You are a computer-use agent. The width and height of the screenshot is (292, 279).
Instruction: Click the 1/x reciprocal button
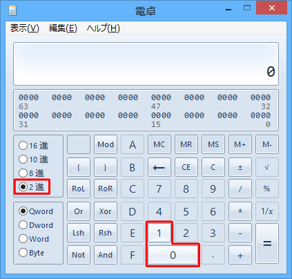tap(267, 211)
